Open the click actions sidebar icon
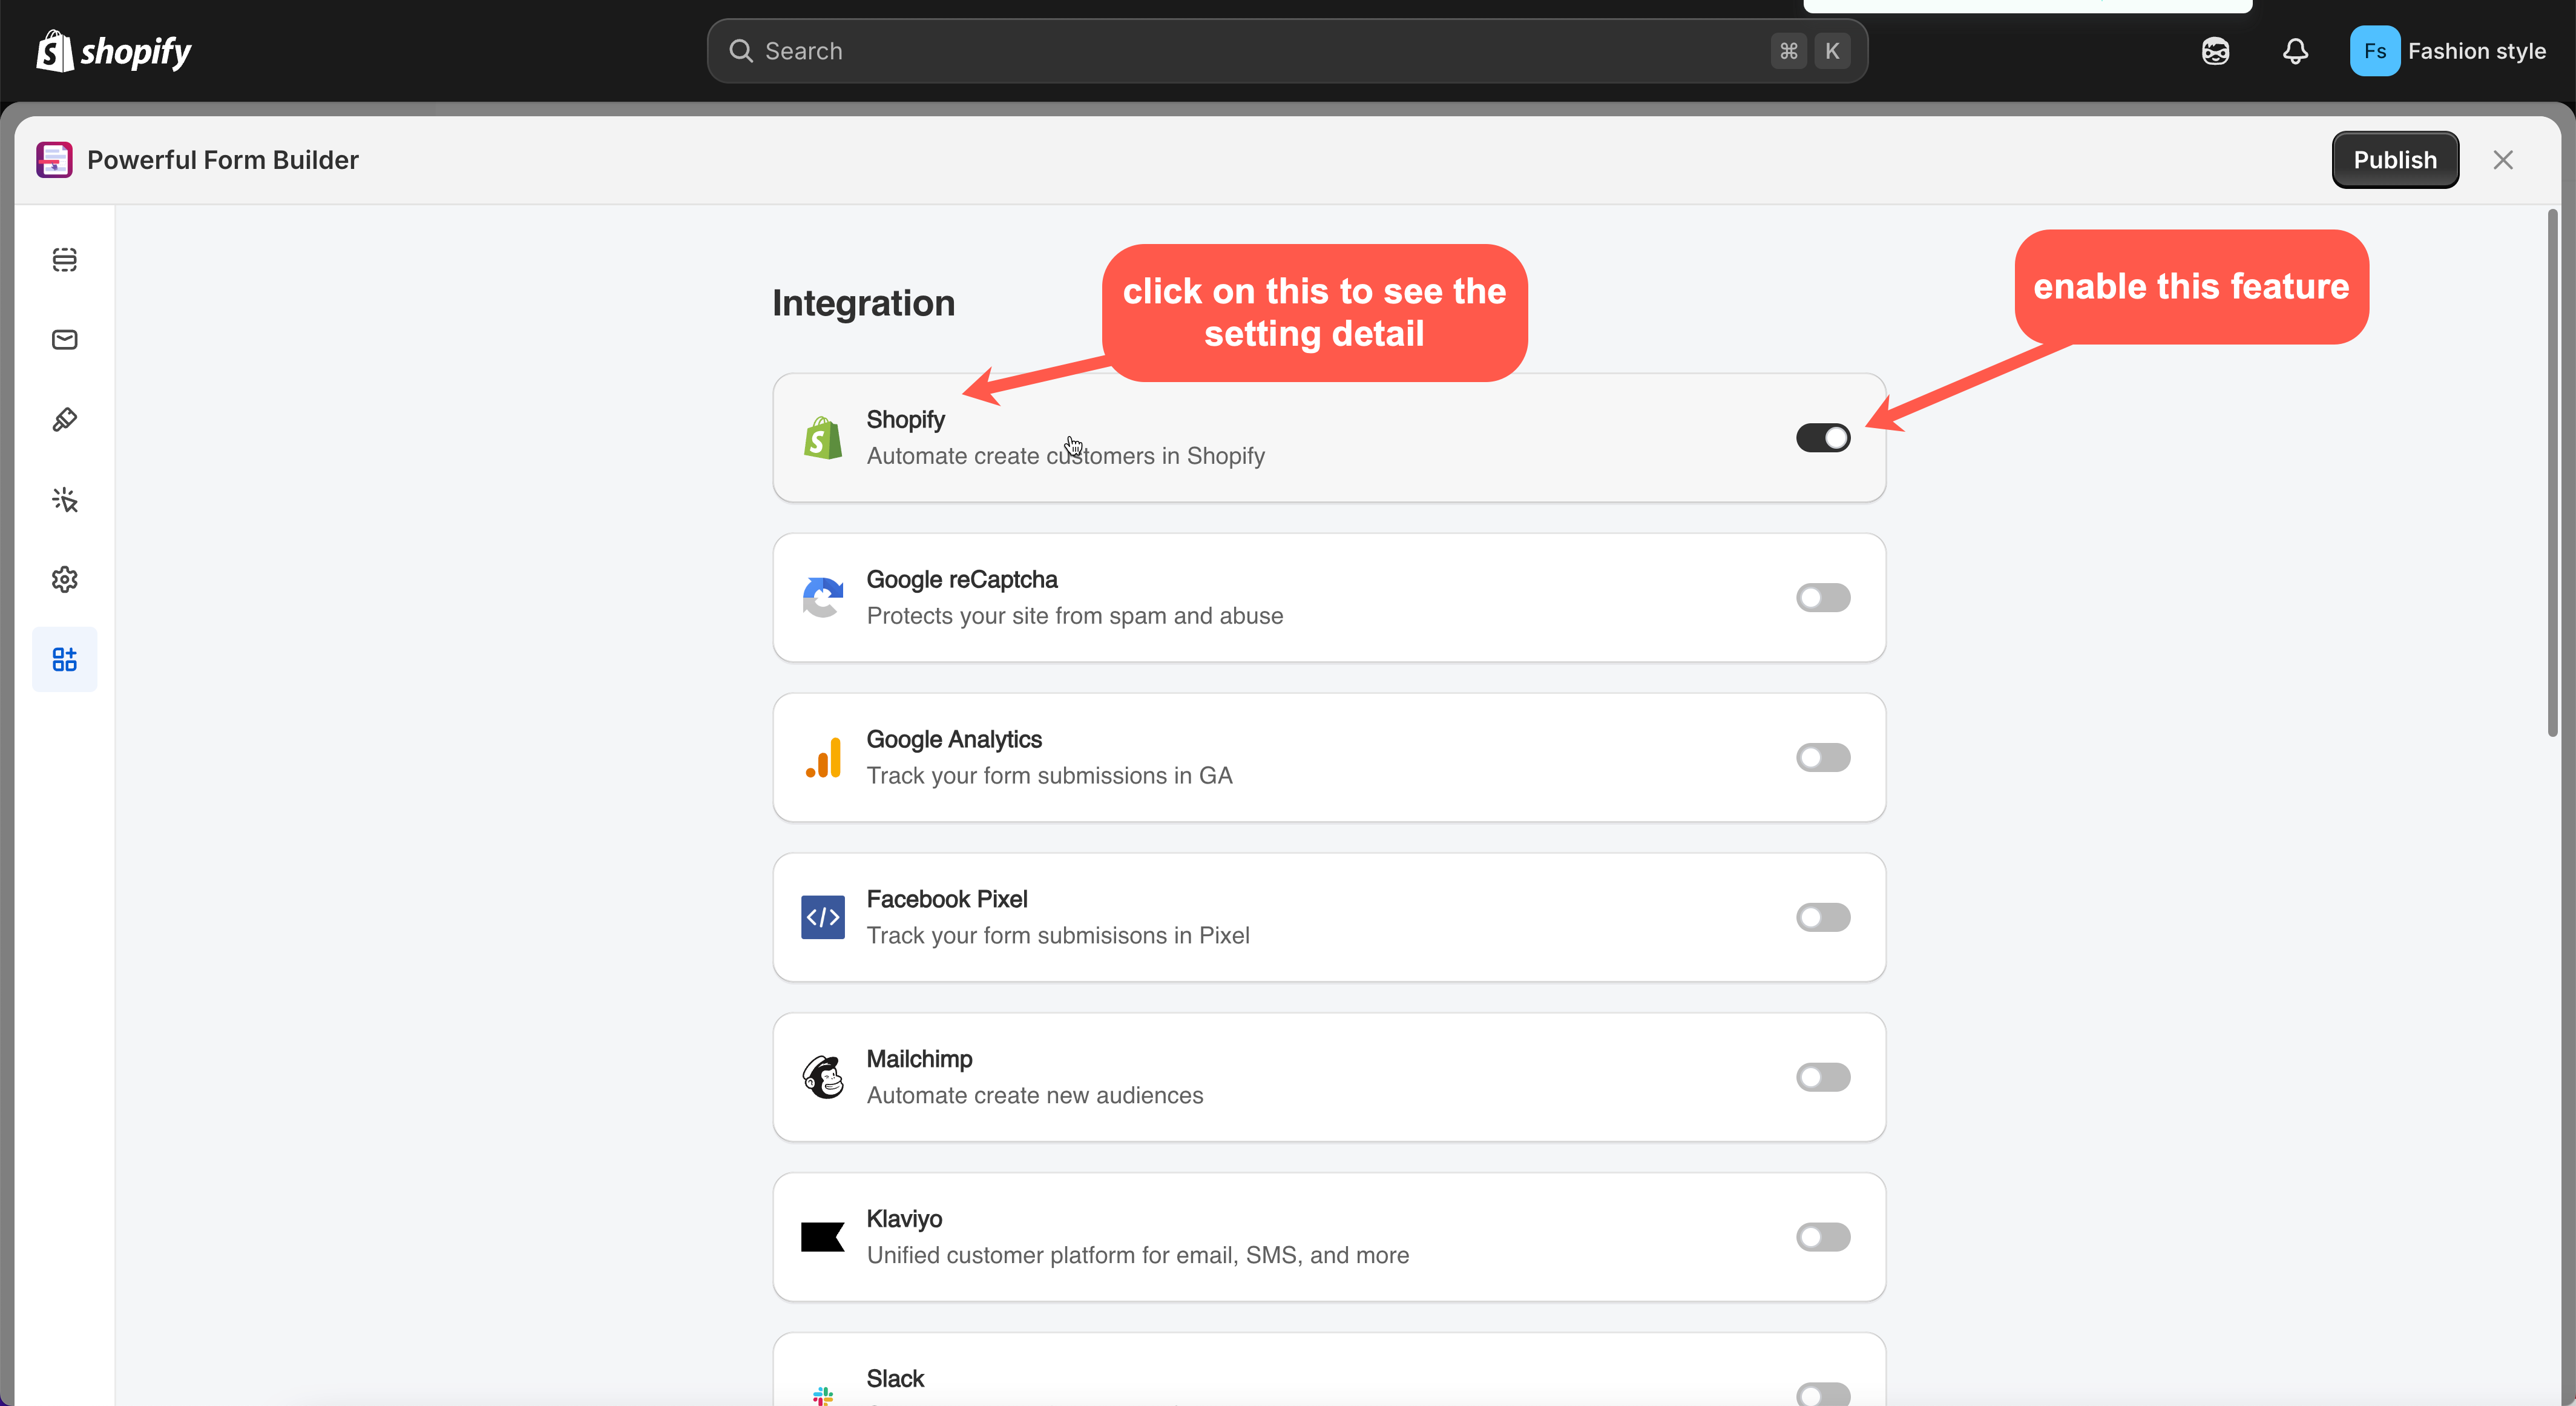Viewport: 2576px width, 1406px height. point(65,500)
